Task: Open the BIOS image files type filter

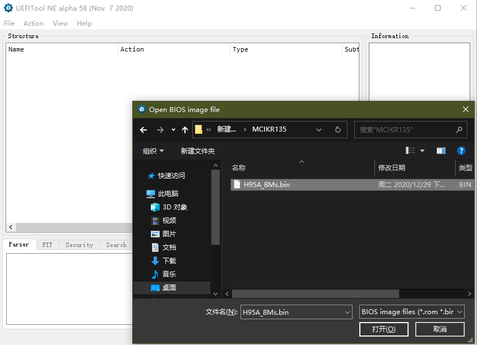Action: (x=412, y=312)
